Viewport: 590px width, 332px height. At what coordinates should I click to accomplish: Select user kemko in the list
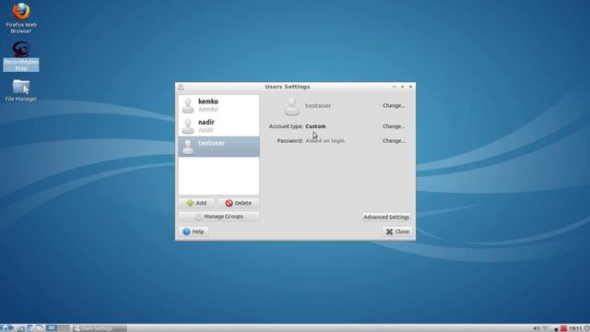[219, 105]
